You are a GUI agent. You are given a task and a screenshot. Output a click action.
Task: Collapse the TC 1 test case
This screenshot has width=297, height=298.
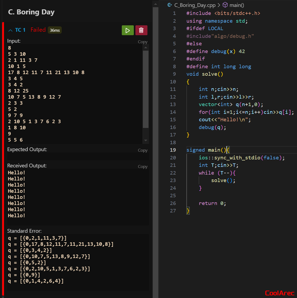click(x=10, y=30)
